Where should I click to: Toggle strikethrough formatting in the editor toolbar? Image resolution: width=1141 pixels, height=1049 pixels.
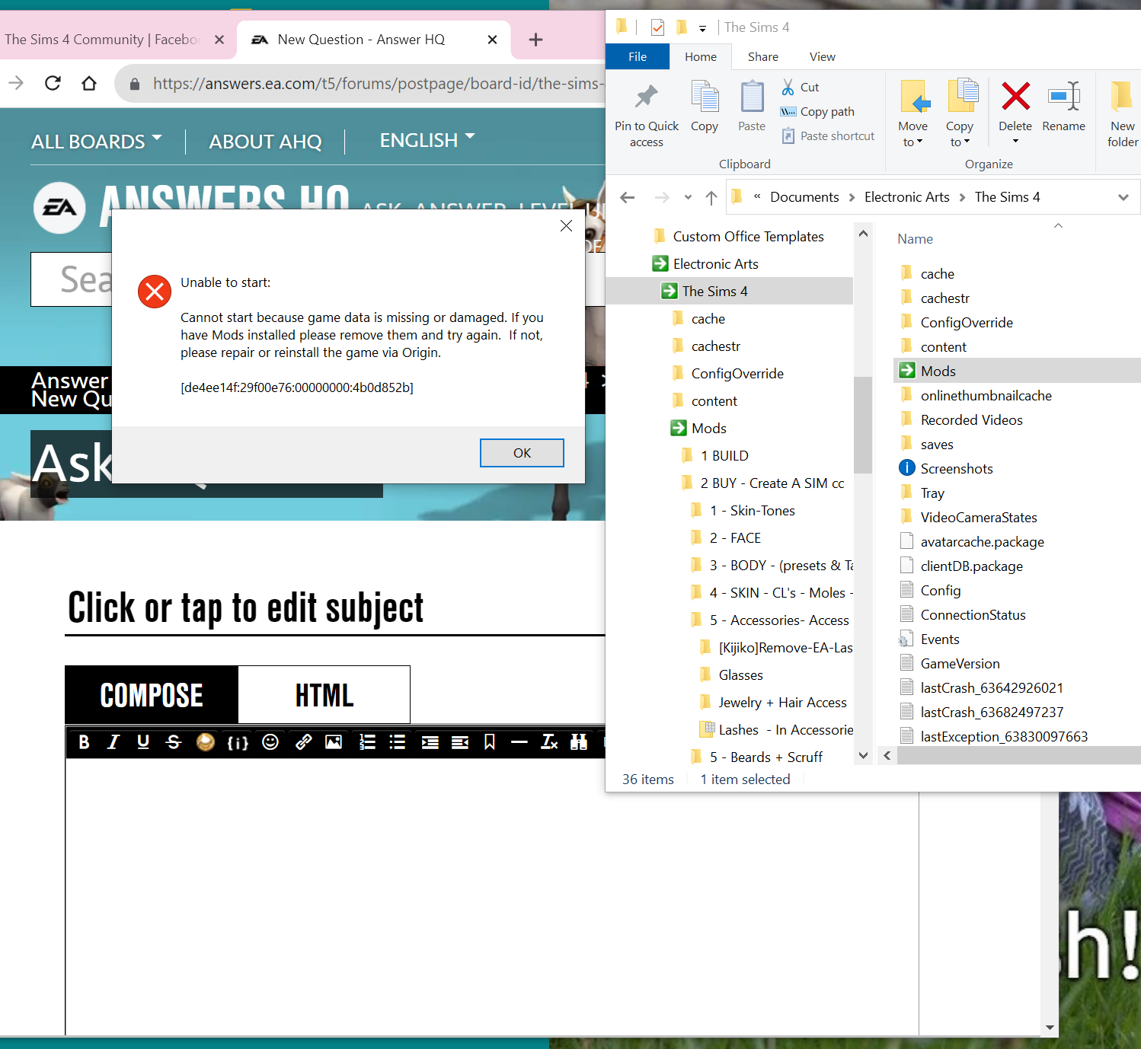pyautogui.click(x=174, y=742)
